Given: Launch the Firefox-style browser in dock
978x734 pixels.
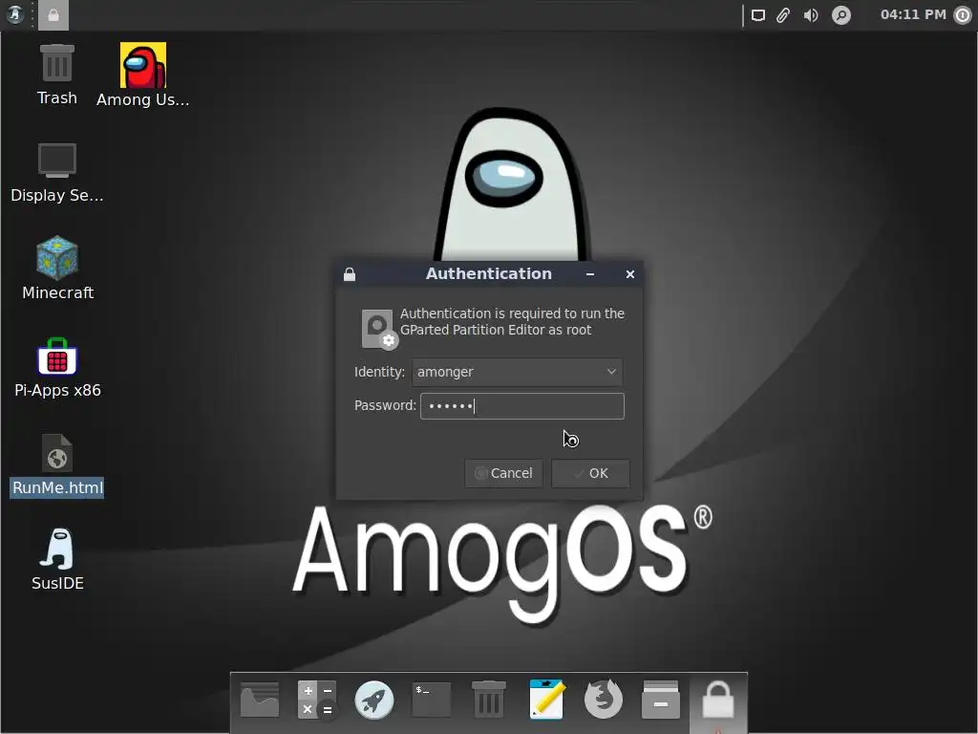Looking at the screenshot, I should pyautogui.click(x=604, y=699).
